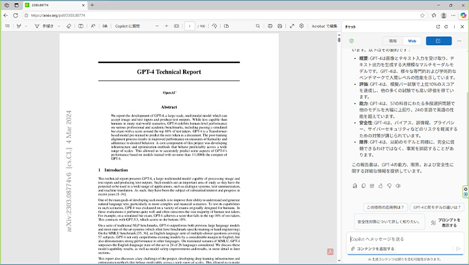Rotate the PDF page
This screenshot has width=469, height=265.
tap(214, 26)
